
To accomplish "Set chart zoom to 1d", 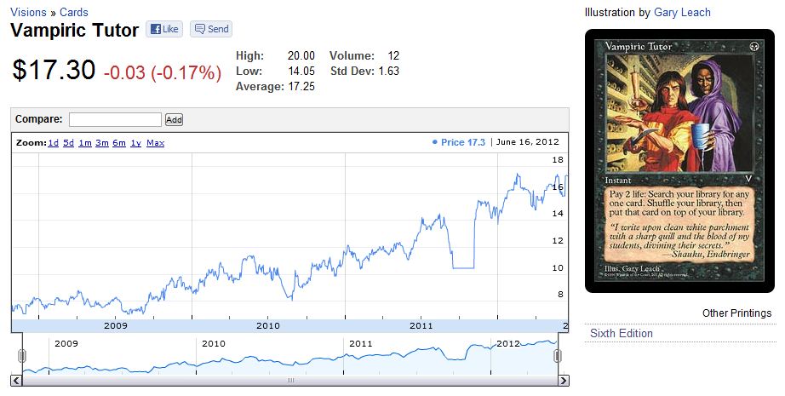I will (x=53, y=143).
